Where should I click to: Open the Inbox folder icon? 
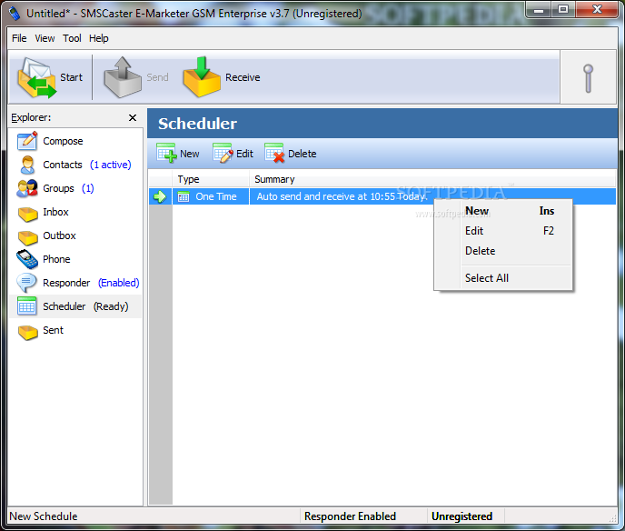pyautogui.click(x=27, y=213)
